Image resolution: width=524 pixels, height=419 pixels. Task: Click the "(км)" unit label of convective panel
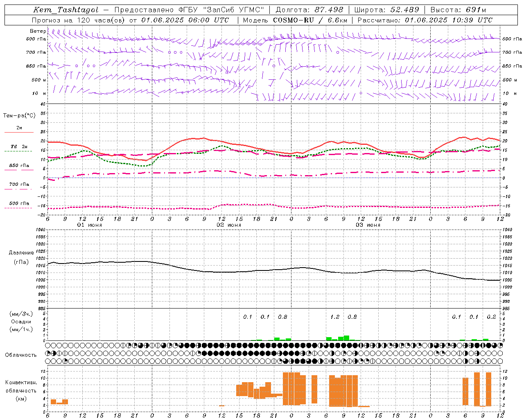(21, 399)
